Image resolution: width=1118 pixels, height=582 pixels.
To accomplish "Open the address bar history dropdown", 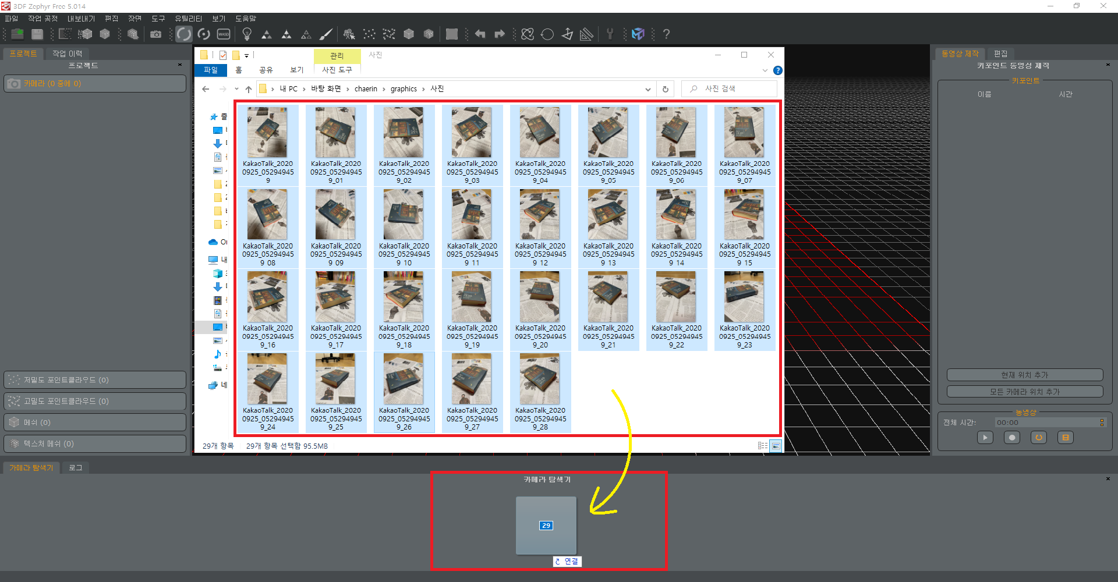I will click(x=648, y=89).
